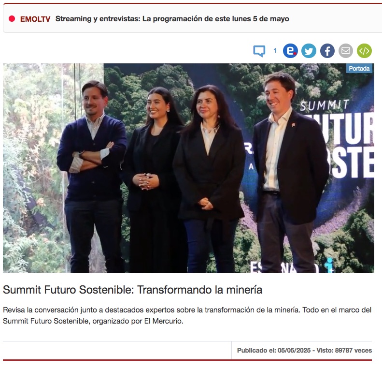Share this video on Facebook
Image resolution: width=382 pixels, height=370 pixels.
pos(327,51)
